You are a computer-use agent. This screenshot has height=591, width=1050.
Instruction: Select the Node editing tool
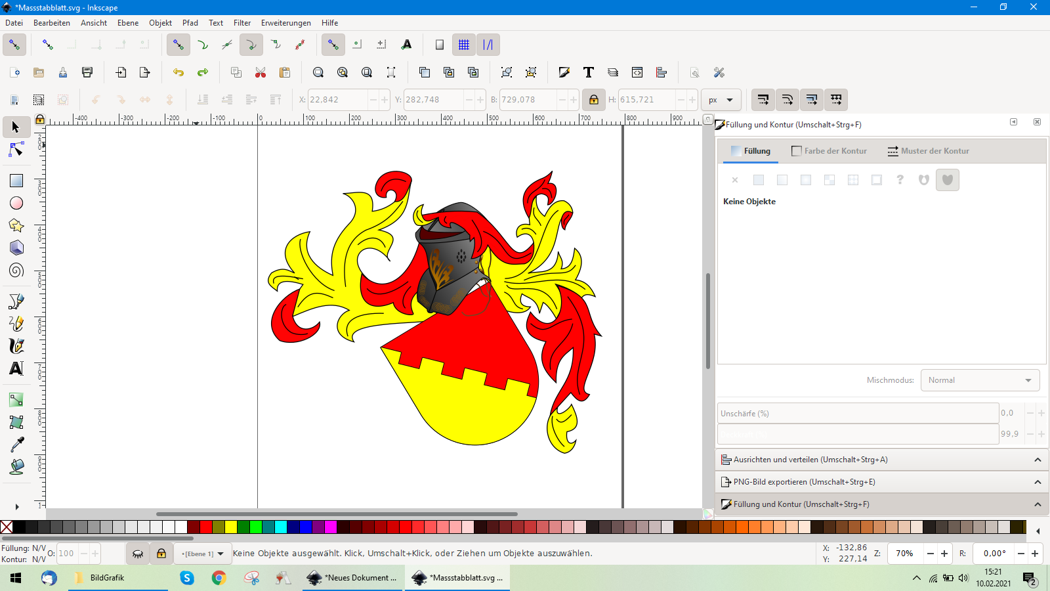[16, 150]
